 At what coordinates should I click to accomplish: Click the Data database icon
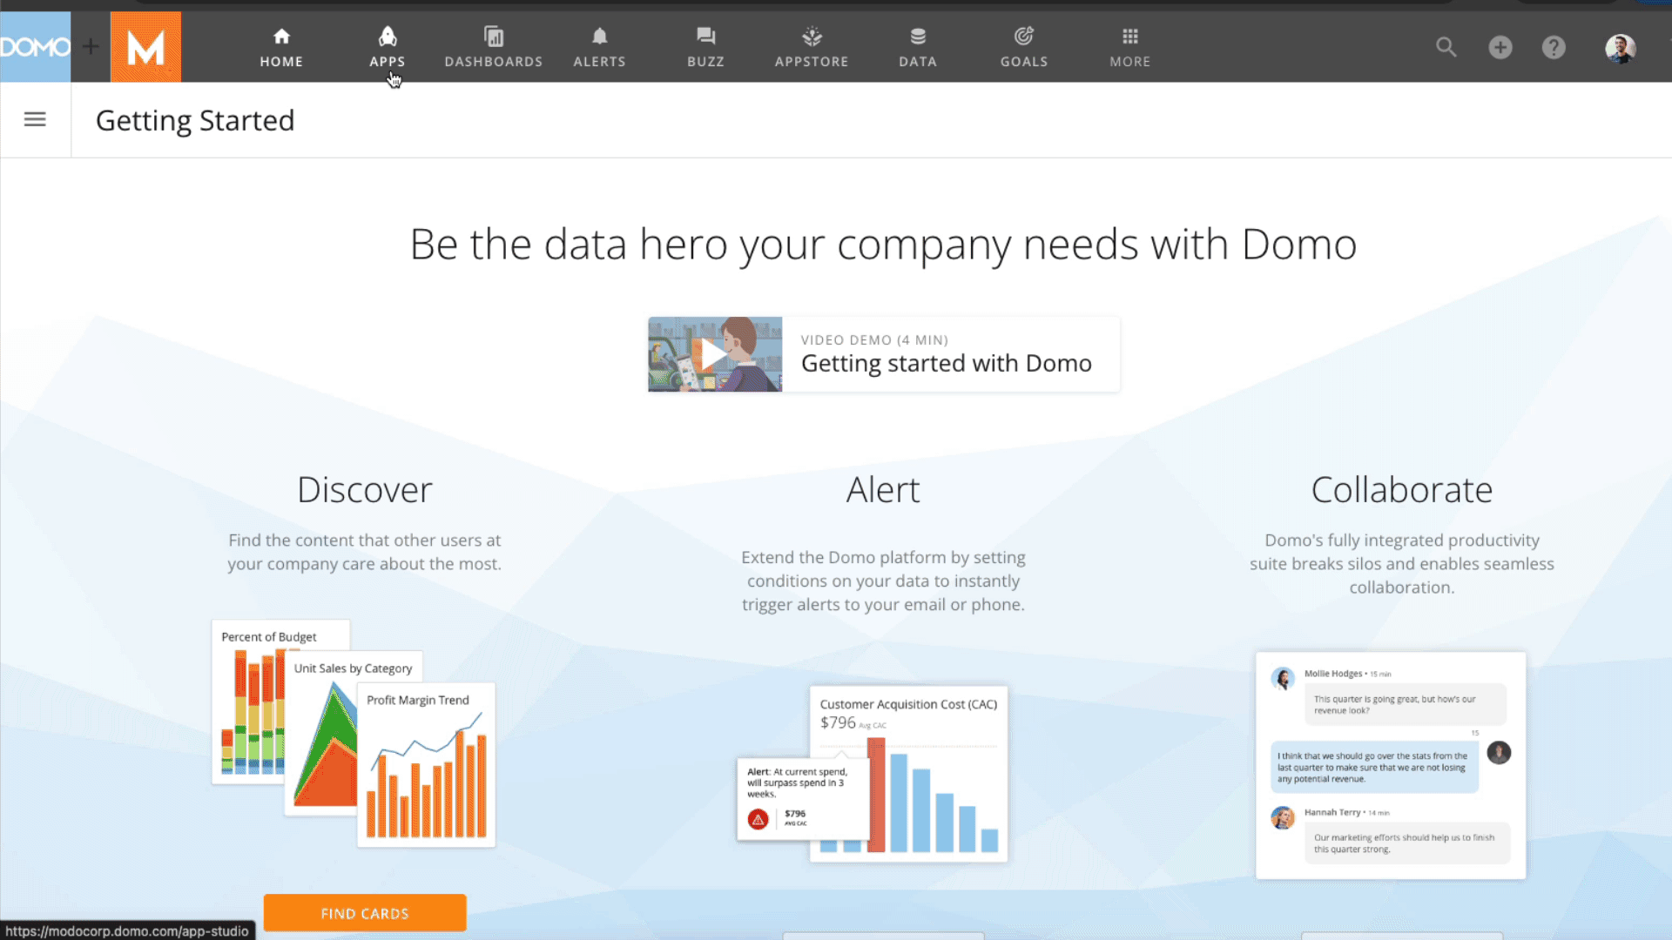tap(918, 37)
